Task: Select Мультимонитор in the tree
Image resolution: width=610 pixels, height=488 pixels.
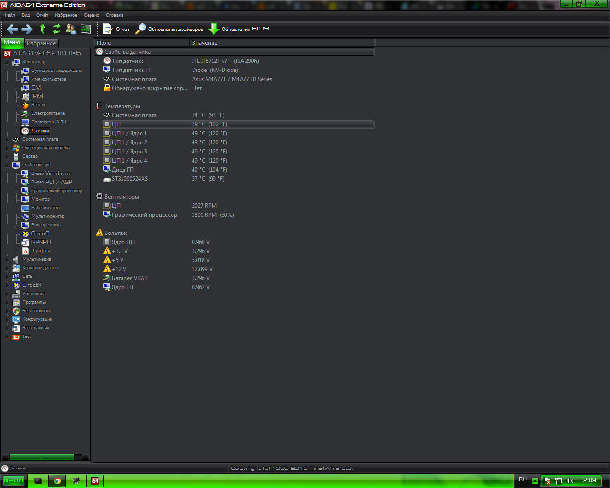Action: click(x=48, y=216)
